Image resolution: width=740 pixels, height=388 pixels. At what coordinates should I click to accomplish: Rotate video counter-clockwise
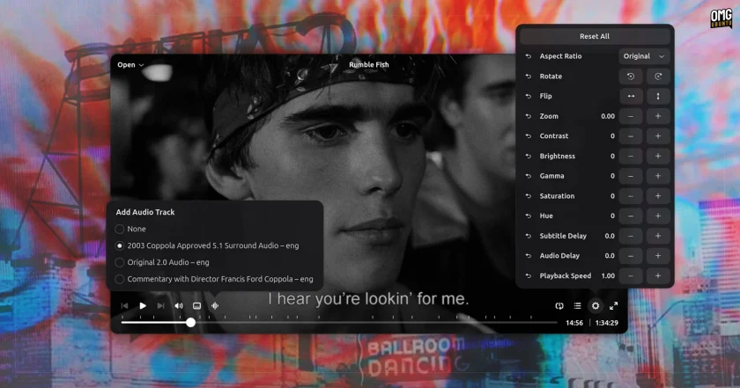pyautogui.click(x=631, y=77)
